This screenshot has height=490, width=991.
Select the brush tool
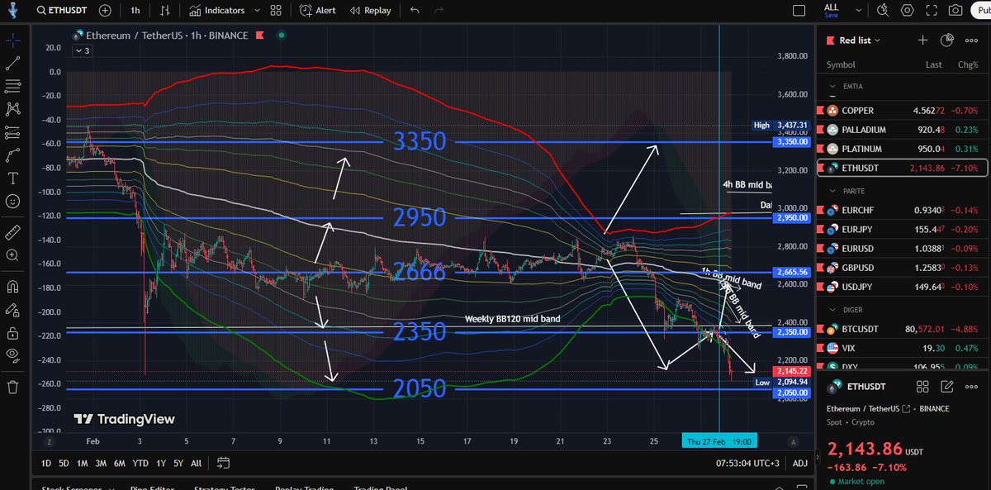point(12,155)
